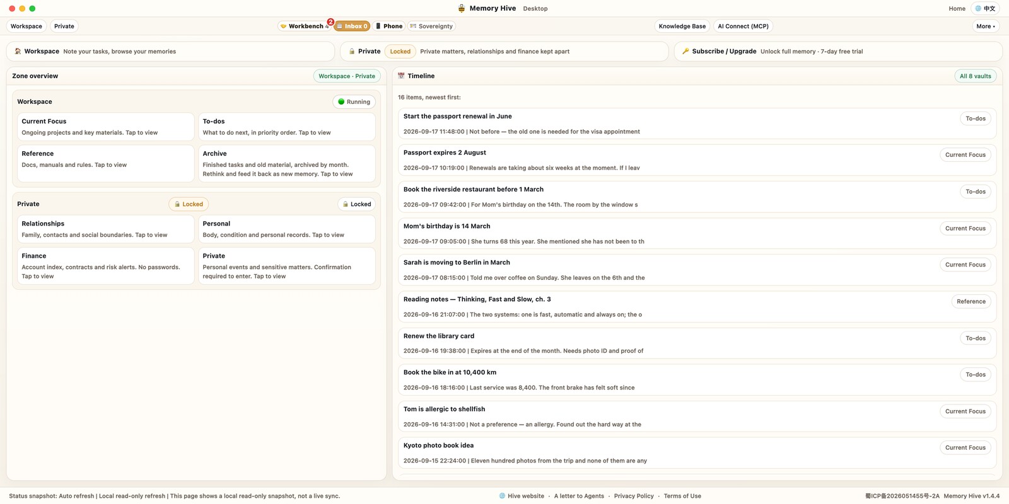Click the calendar icon beside Timeline

pyautogui.click(x=401, y=76)
